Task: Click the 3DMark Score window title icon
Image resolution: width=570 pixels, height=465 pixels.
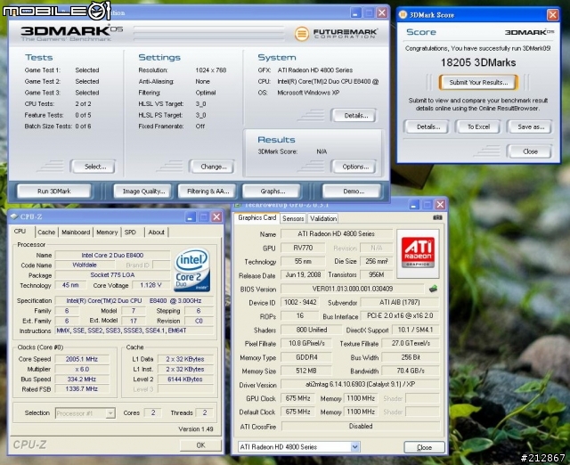Action: [x=403, y=14]
